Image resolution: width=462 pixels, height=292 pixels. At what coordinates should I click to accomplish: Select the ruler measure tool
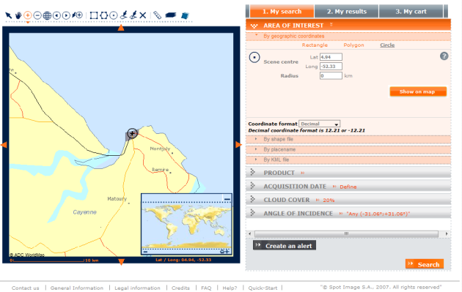tap(158, 15)
